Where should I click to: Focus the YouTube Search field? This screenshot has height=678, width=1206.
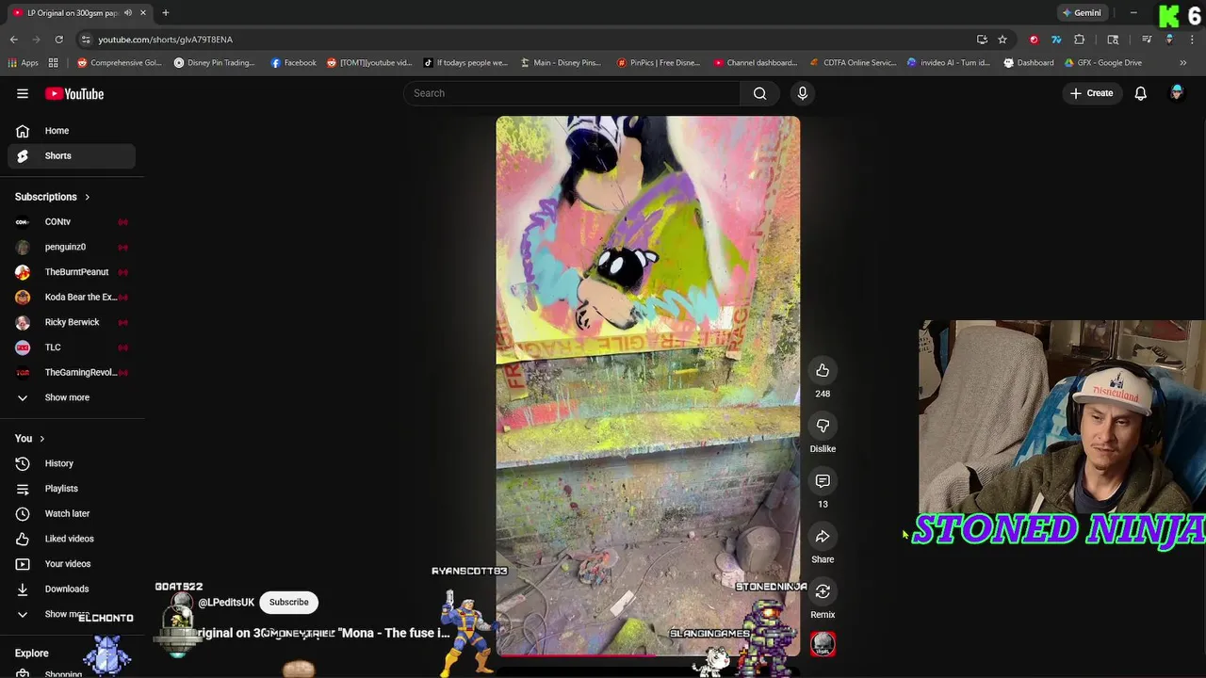tap(572, 93)
